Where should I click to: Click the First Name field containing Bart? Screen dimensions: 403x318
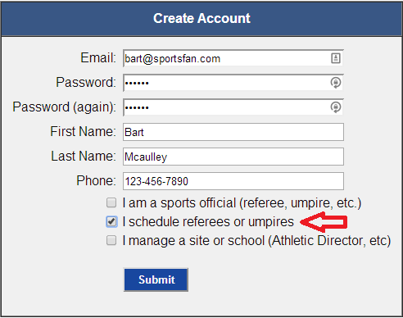tap(233, 132)
